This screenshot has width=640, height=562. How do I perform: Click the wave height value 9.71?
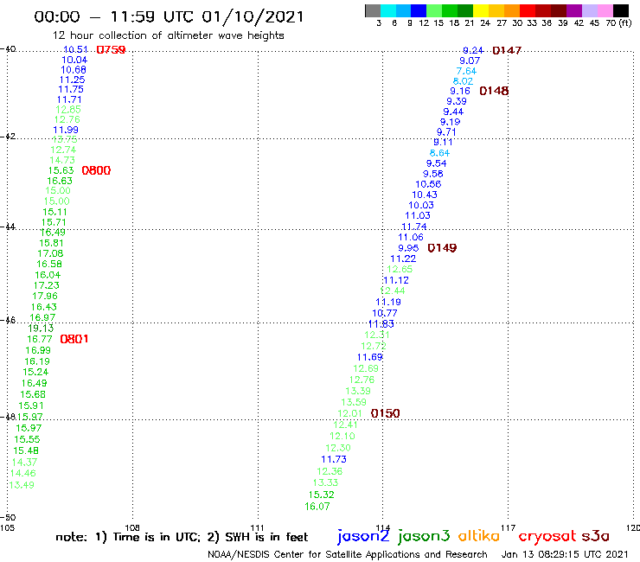(446, 132)
